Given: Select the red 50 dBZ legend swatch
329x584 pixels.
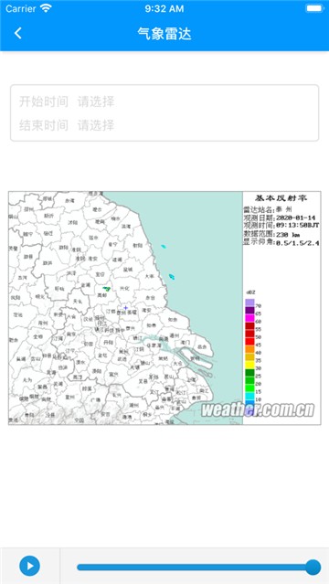Looking at the screenshot, I should point(249,334).
